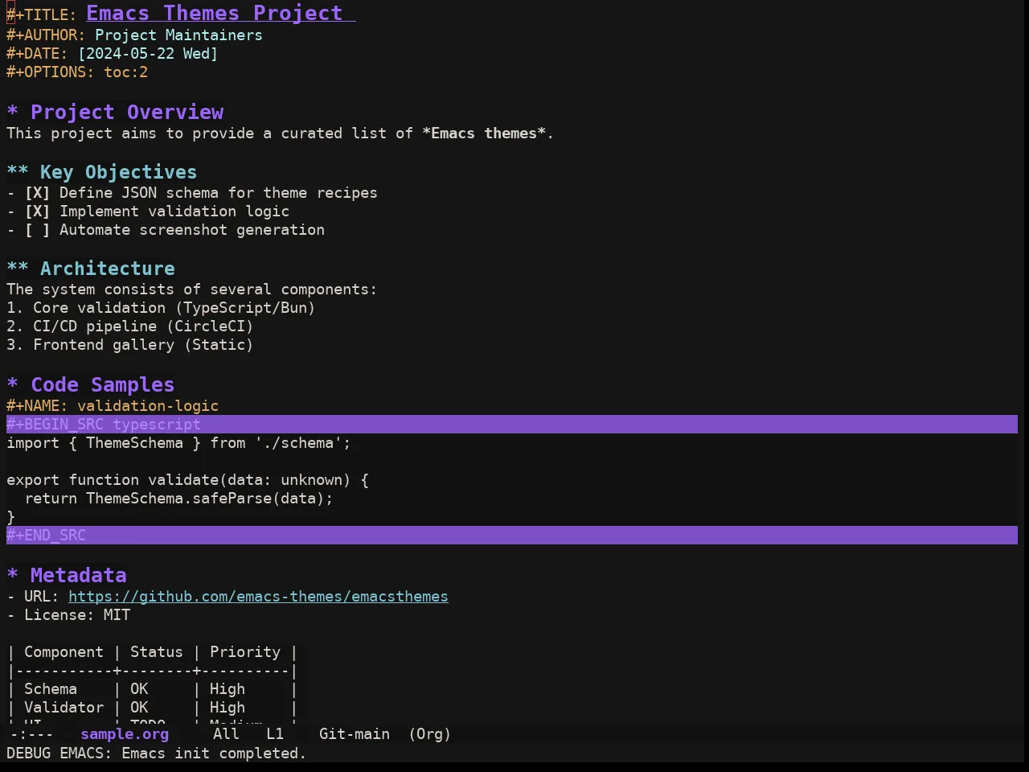The height and width of the screenshot is (772, 1029).
Task: Click the '-:---' buffer status indicator
Action: coord(31,734)
